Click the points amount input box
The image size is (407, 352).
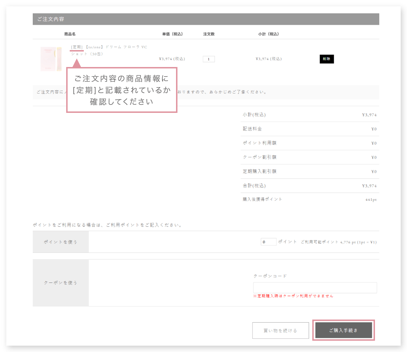click(268, 242)
